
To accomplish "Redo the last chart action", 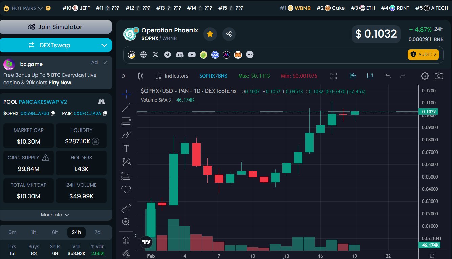I will [403, 76].
